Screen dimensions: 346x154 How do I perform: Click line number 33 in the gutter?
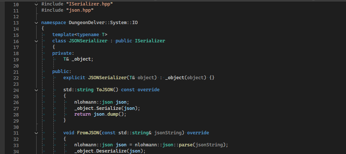point(15,145)
